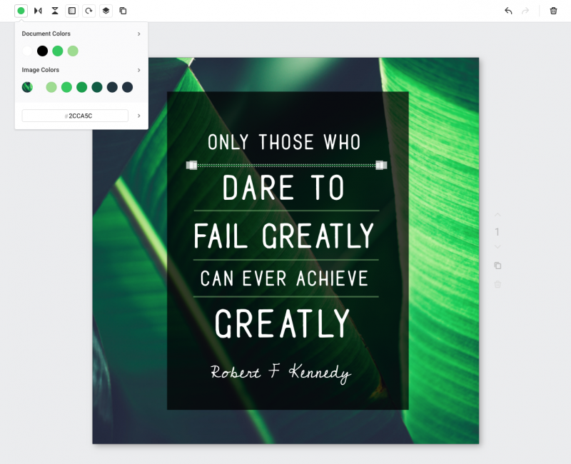Image resolution: width=571 pixels, height=464 pixels.
Task: Select the black document color swatch
Action: (41, 51)
